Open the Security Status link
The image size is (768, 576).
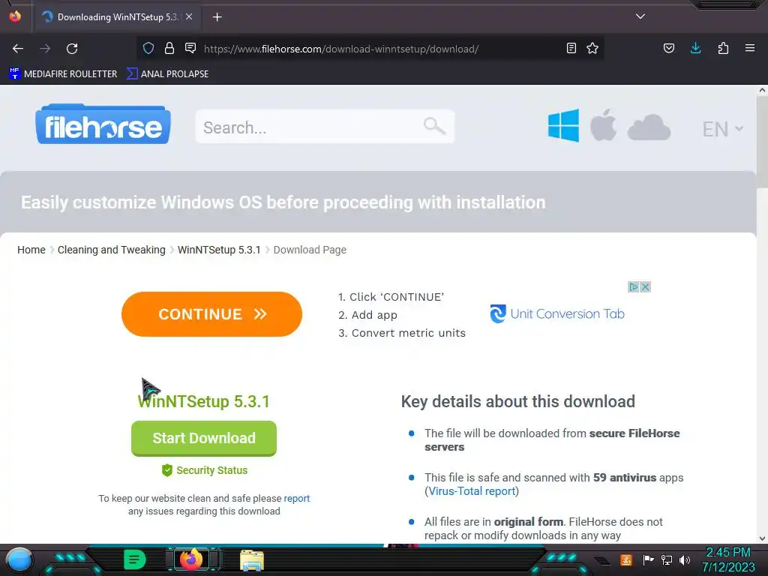click(204, 470)
